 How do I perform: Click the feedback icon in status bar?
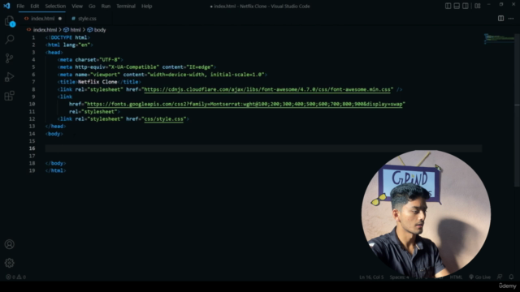click(x=500, y=277)
